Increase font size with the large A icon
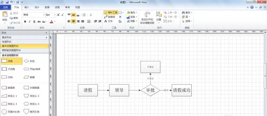 click(58, 15)
